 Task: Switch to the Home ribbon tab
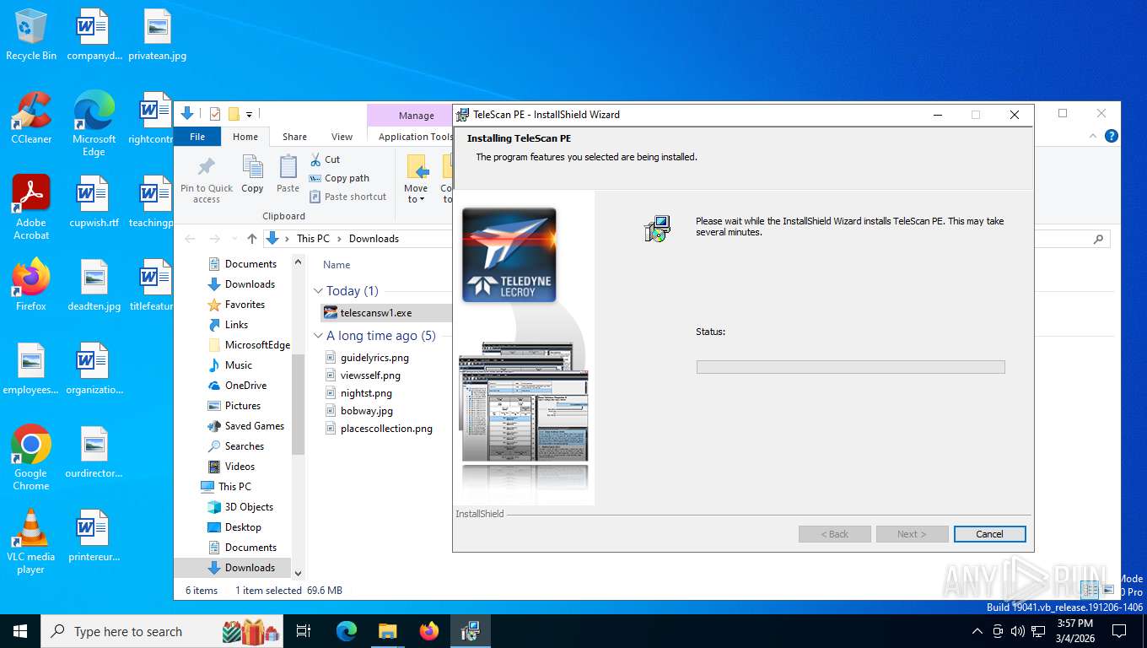(245, 137)
